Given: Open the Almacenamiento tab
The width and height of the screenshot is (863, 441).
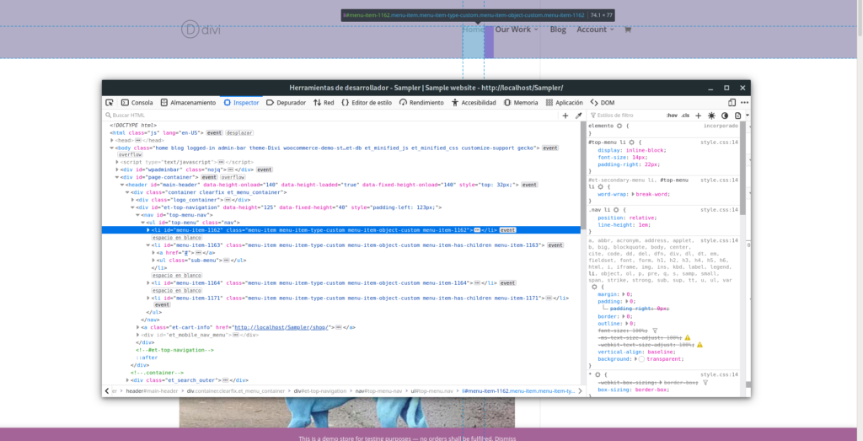Looking at the screenshot, I should tap(188, 102).
